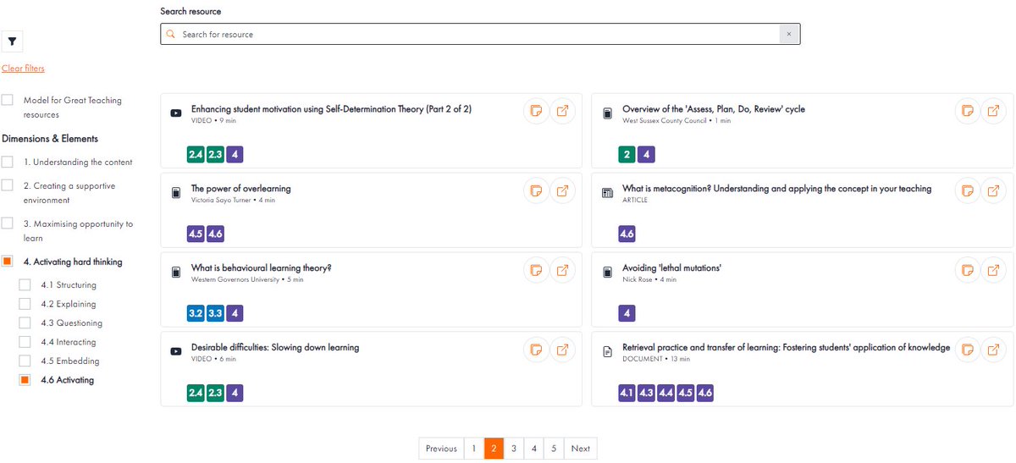This screenshot has width=1016, height=463.
Task: Open The power of overlearning externally
Action: click(x=562, y=191)
